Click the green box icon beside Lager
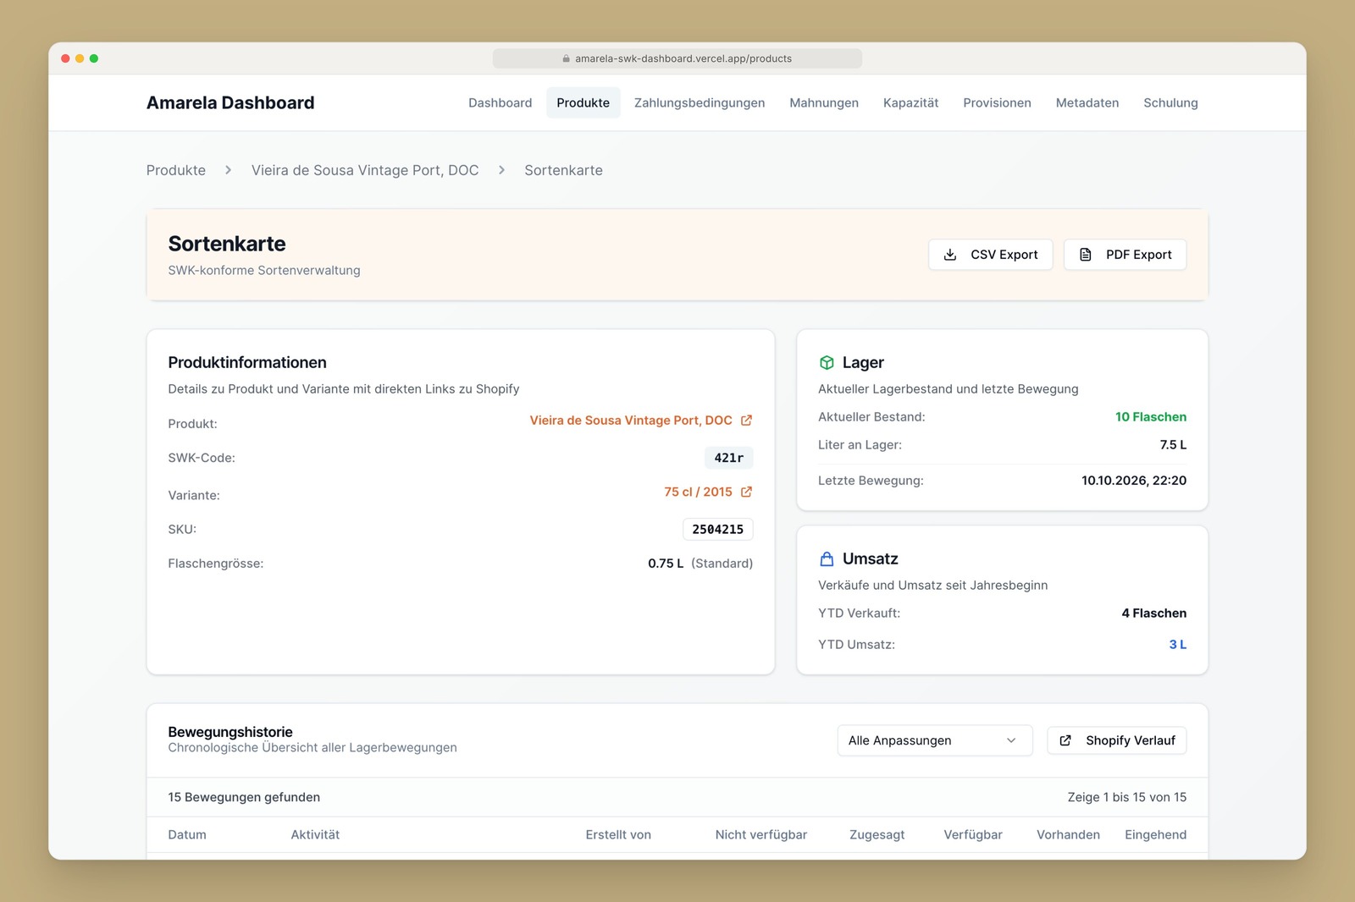 [827, 363]
